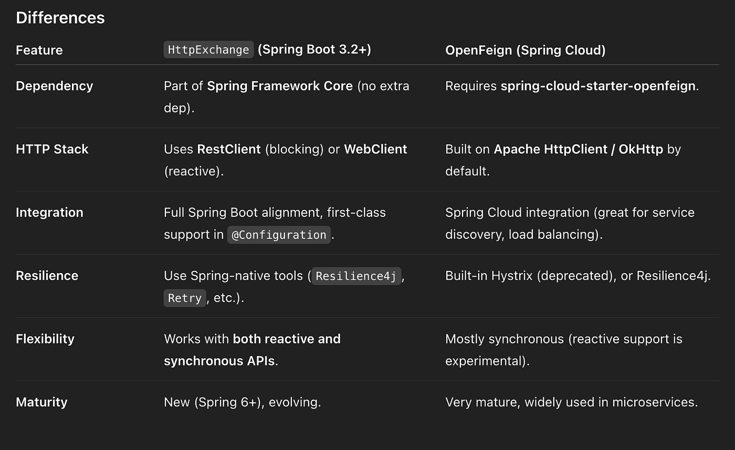735x450 pixels.
Task: Select the Spring Framework Core bold text
Action: [280, 86]
